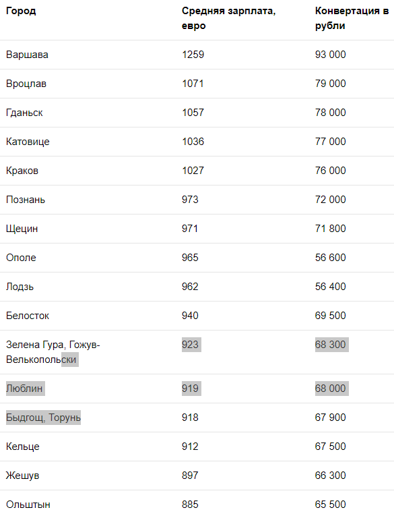Click the Средняя зарплата, евро header

point(228,18)
